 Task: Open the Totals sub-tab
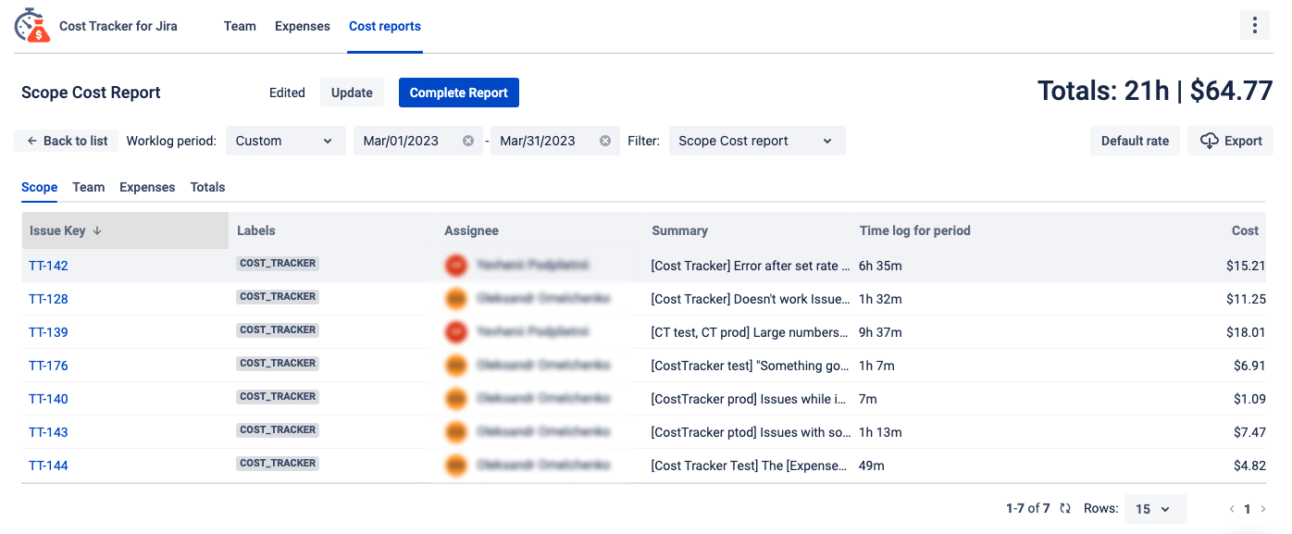click(x=207, y=187)
